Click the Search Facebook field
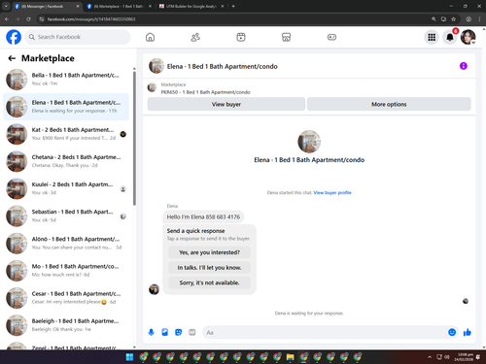486x364 pixels. (78, 37)
